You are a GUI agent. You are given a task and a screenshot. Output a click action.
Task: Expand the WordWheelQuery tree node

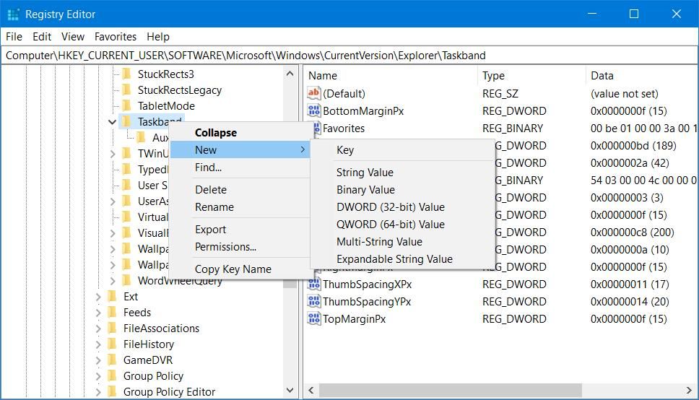[113, 280]
